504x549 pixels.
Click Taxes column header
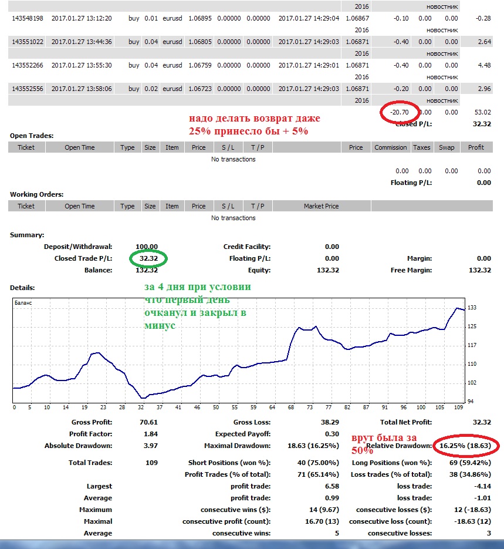coord(421,147)
